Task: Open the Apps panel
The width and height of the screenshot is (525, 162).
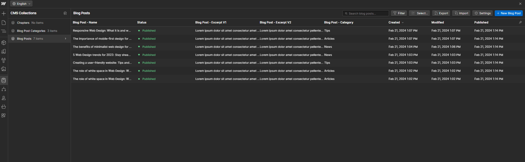Action: pyautogui.click(x=4, y=115)
